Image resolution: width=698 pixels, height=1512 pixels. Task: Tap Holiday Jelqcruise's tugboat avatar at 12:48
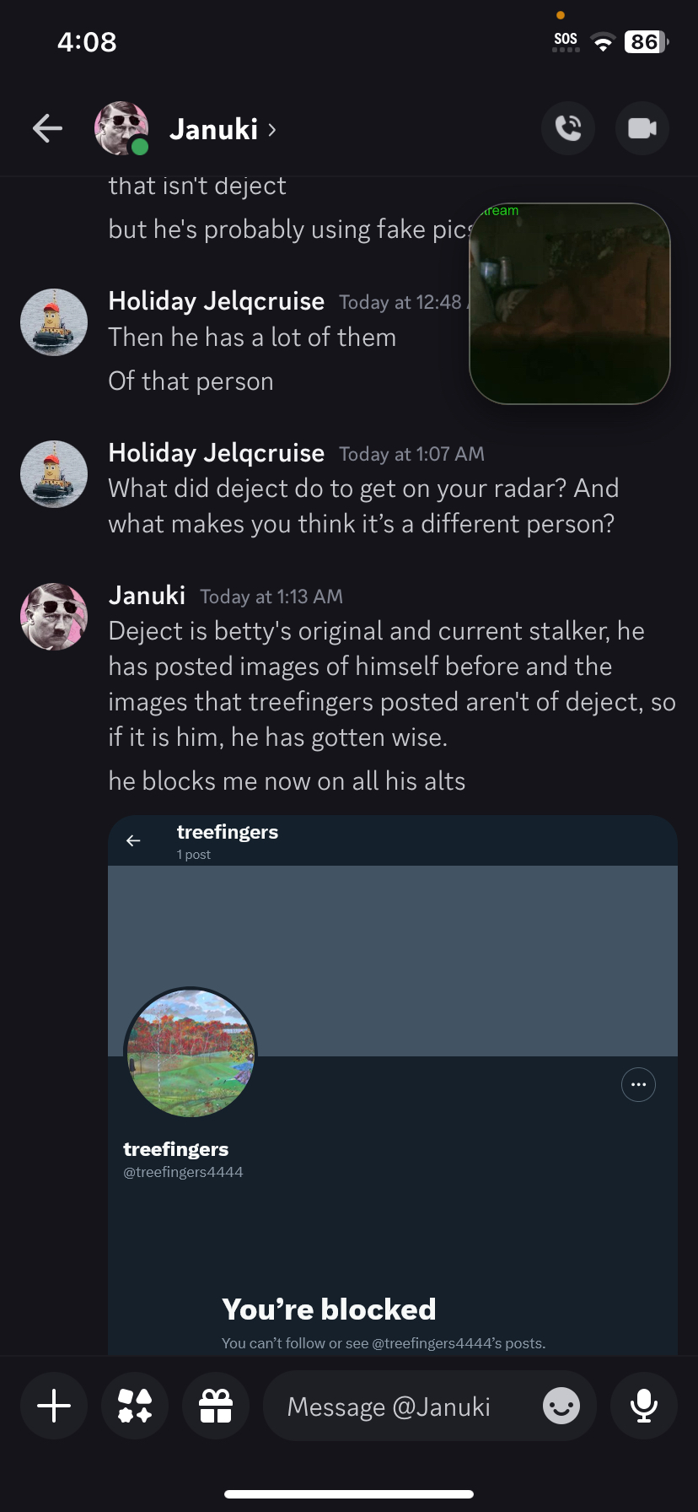point(54,322)
